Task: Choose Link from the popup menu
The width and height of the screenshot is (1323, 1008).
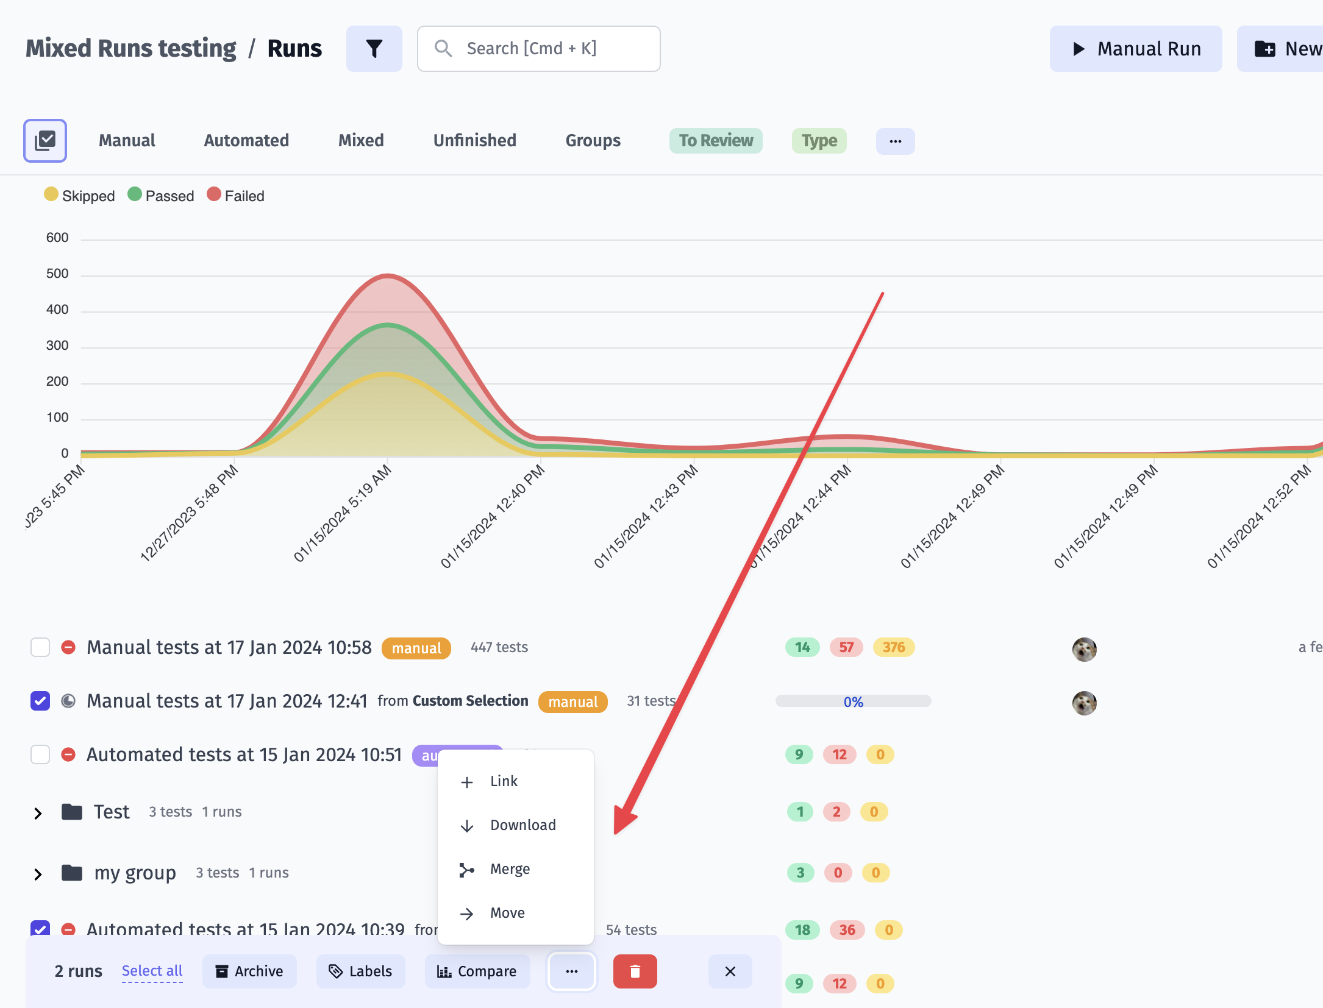Action: 516,781
